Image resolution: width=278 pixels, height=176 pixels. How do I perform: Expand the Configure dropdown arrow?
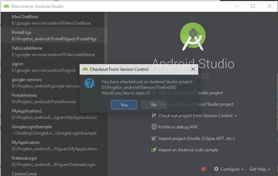click(x=243, y=170)
